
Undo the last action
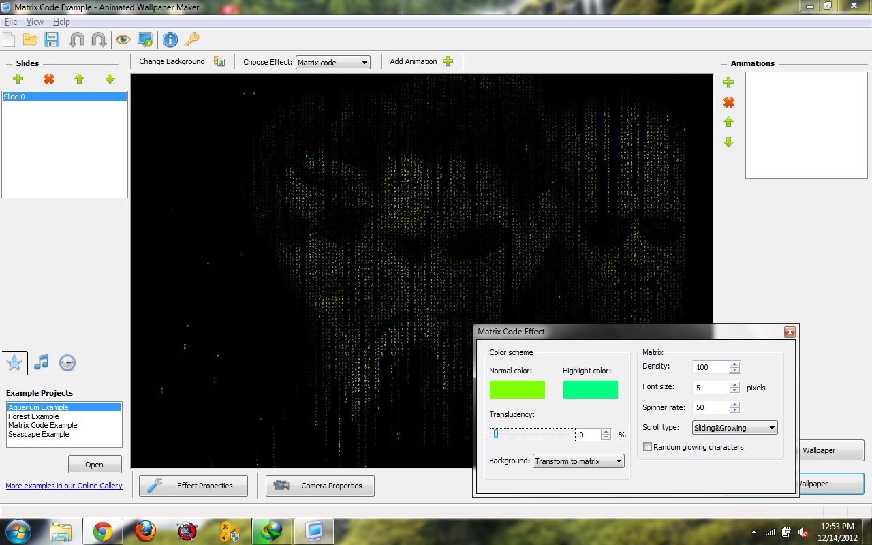click(x=78, y=40)
